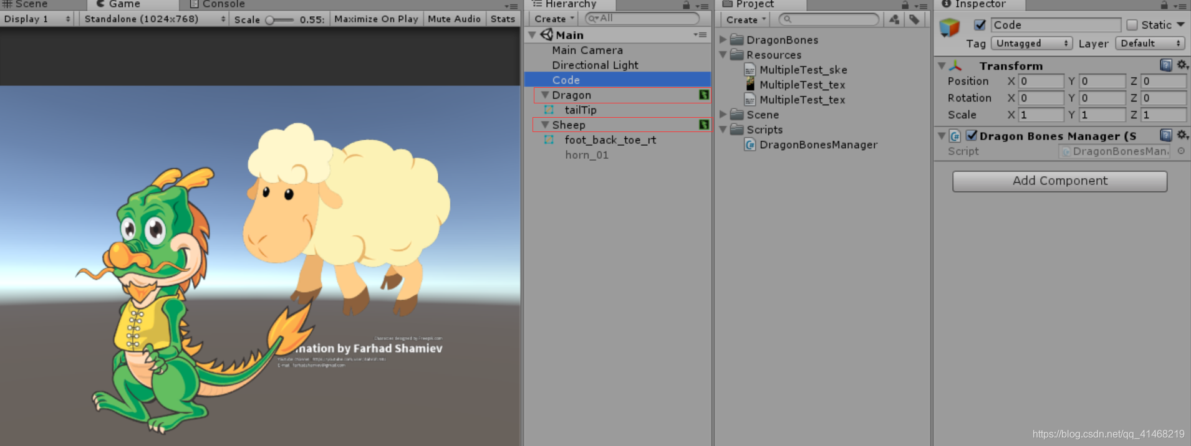
Task: Collapse the Main scene foldout
Action: 533,35
